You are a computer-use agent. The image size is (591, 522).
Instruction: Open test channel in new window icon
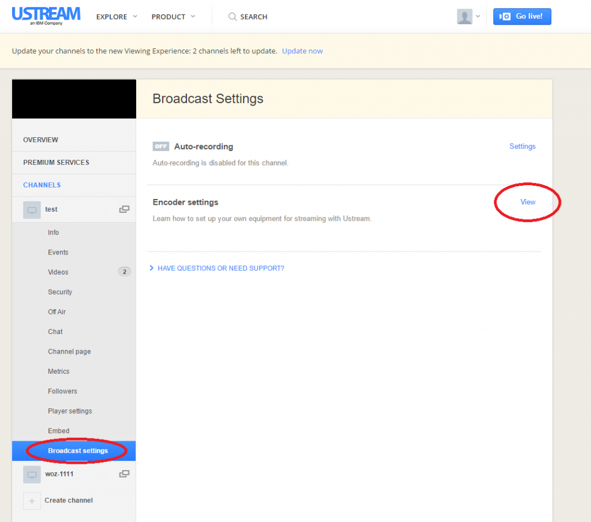[124, 209]
